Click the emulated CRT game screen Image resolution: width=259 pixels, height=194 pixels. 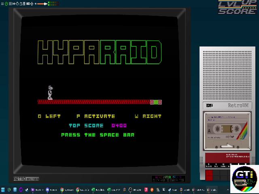[x=100, y=91]
